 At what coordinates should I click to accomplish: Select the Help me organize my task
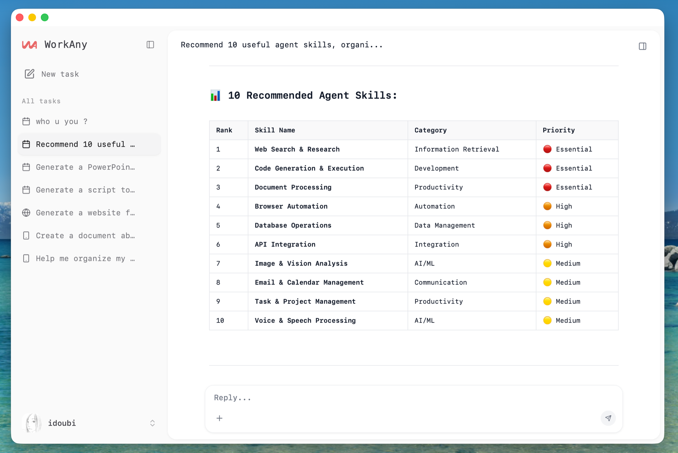pos(85,259)
